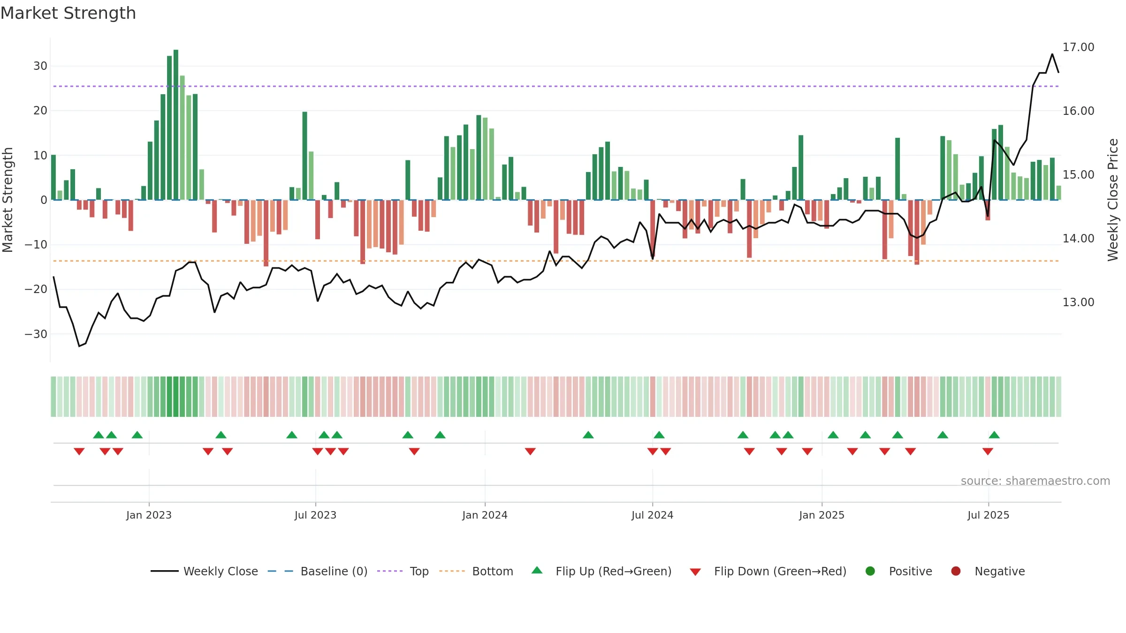
Task: Click the 'Jul 2025' x-axis label
Action: (x=988, y=515)
